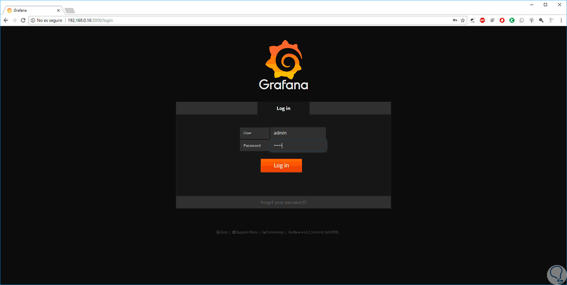The image size is (567, 285).
Task: Open the green K extension icon
Action: pyautogui.click(x=512, y=20)
